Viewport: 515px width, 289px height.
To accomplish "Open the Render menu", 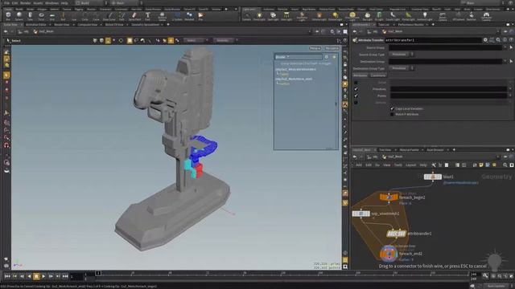I will [25, 3].
